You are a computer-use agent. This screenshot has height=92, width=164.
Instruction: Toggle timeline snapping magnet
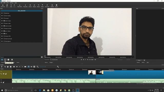coord(28,67)
